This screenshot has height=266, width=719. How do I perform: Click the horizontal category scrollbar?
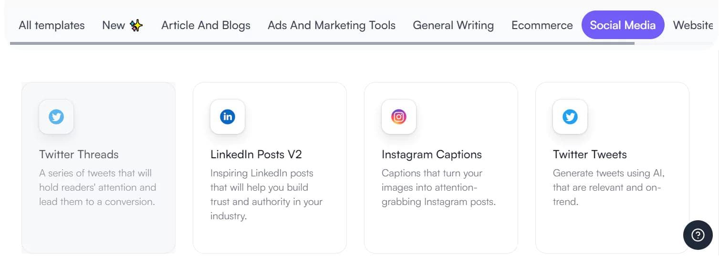[322, 43]
